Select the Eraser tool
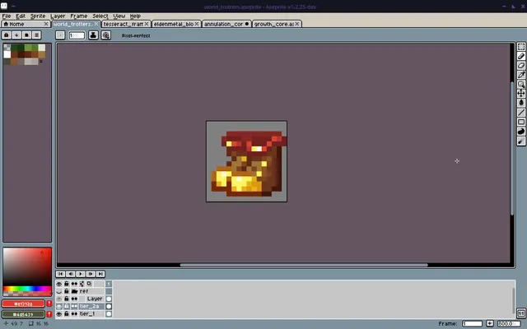The image size is (527, 329). [521, 66]
